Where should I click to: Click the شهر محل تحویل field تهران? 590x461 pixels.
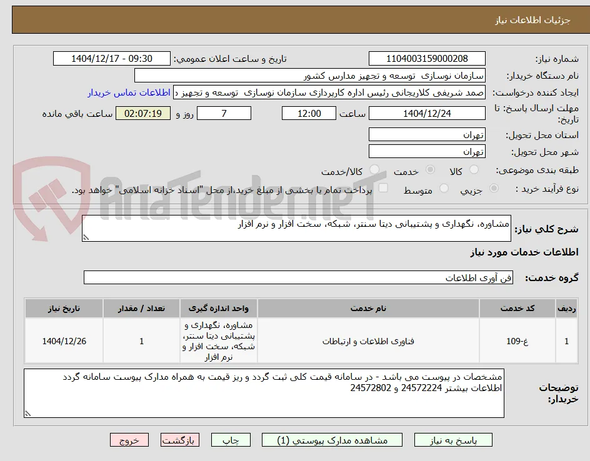427,152
